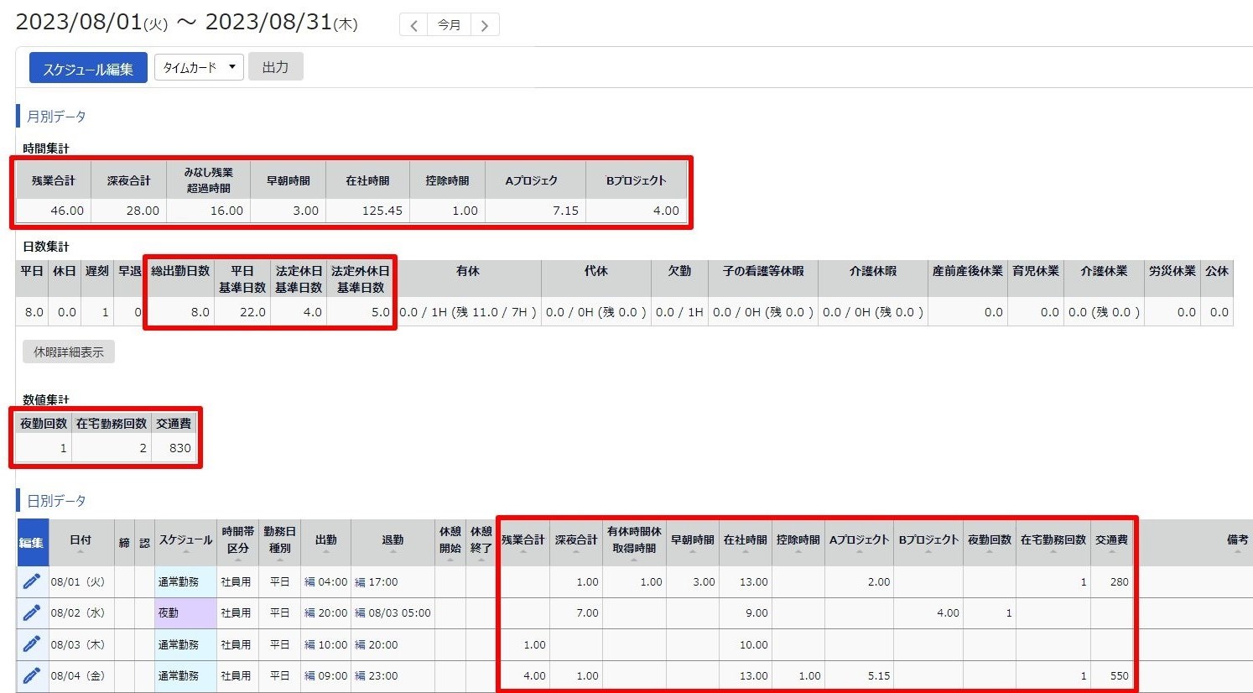Screen dimensions: 1253x693
Task: Click the pencil edit icon for 08/02
Action: 32,613
